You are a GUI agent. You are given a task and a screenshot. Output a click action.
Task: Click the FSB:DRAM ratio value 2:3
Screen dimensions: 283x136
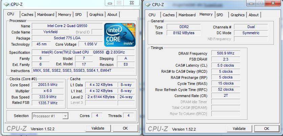click(226, 59)
